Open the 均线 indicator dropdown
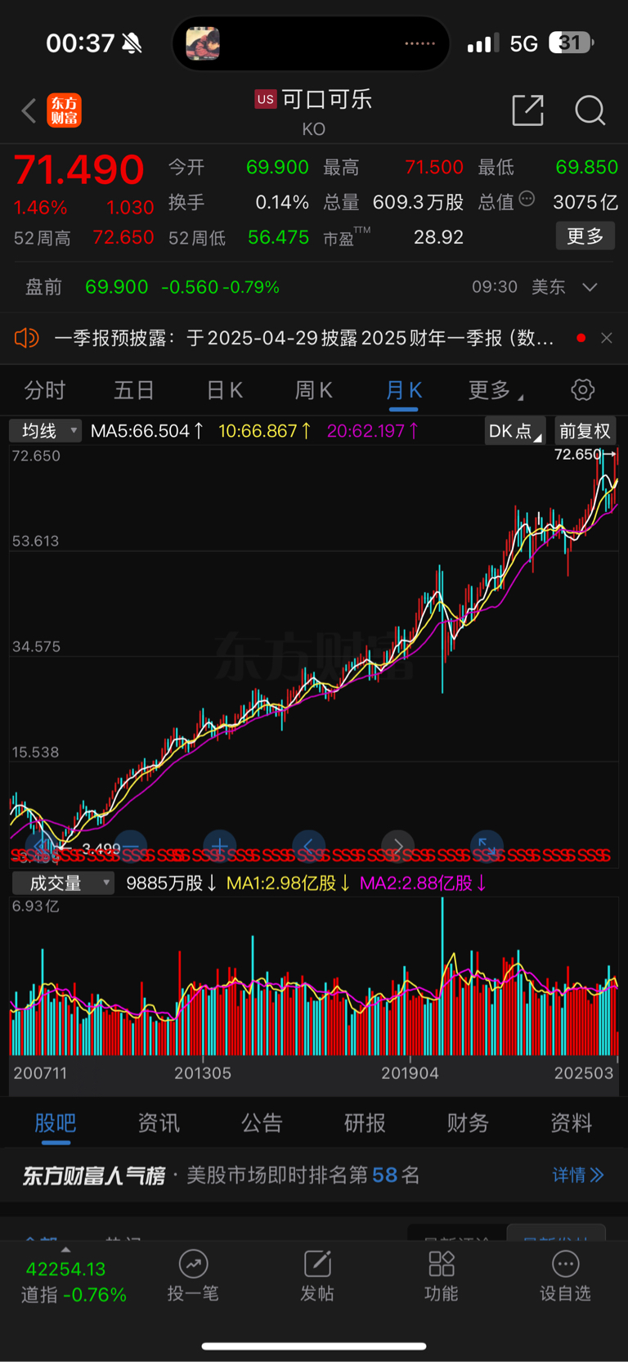This screenshot has width=628, height=1362. click(46, 430)
